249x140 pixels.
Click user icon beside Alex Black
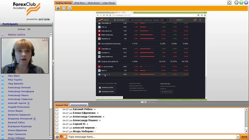pos(3,76)
